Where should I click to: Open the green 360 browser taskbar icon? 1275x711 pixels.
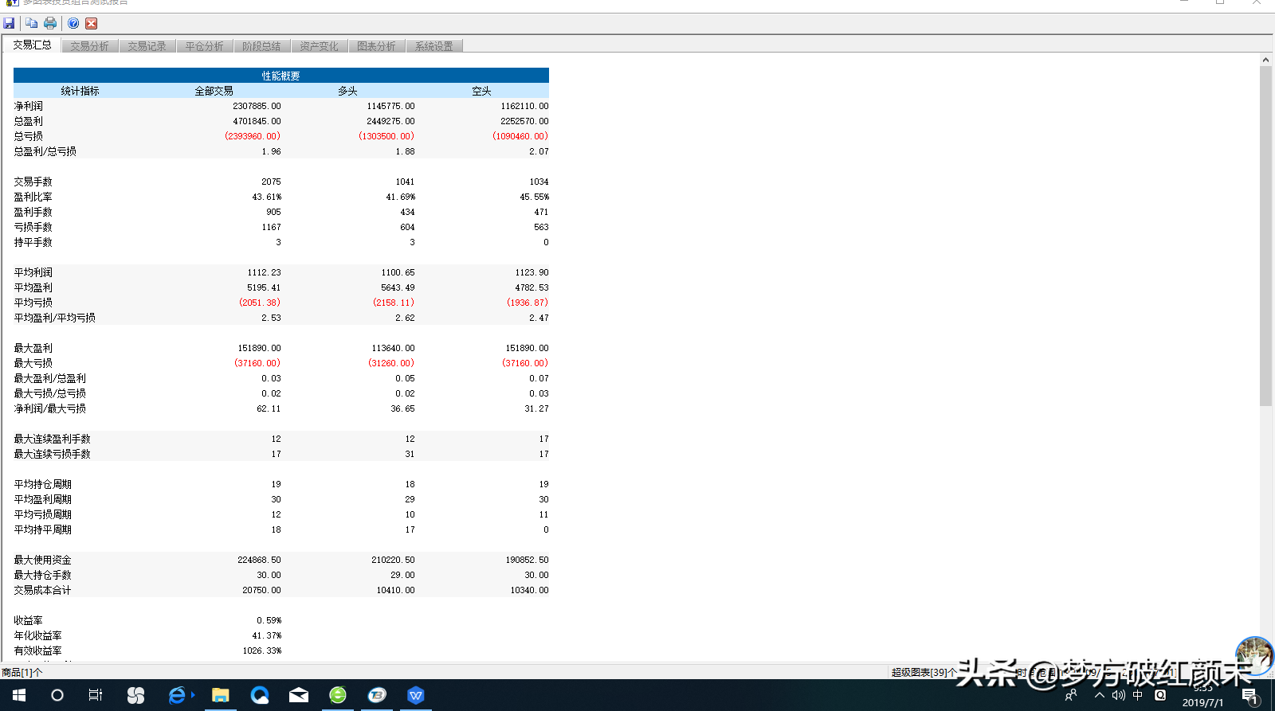point(338,695)
